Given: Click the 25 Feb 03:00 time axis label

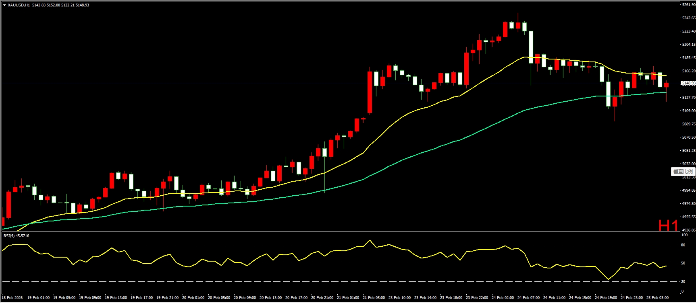Looking at the screenshot, I should [x=657, y=298].
